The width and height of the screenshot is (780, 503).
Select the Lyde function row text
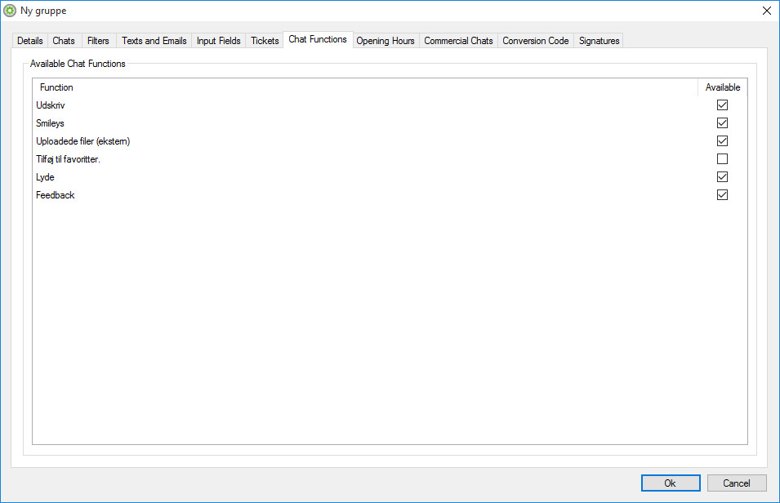pyautogui.click(x=45, y=177)
